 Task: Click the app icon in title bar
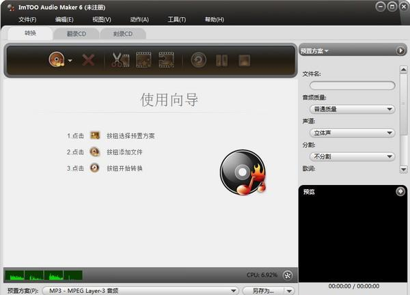pyautogui.click(x=11, y=8)
